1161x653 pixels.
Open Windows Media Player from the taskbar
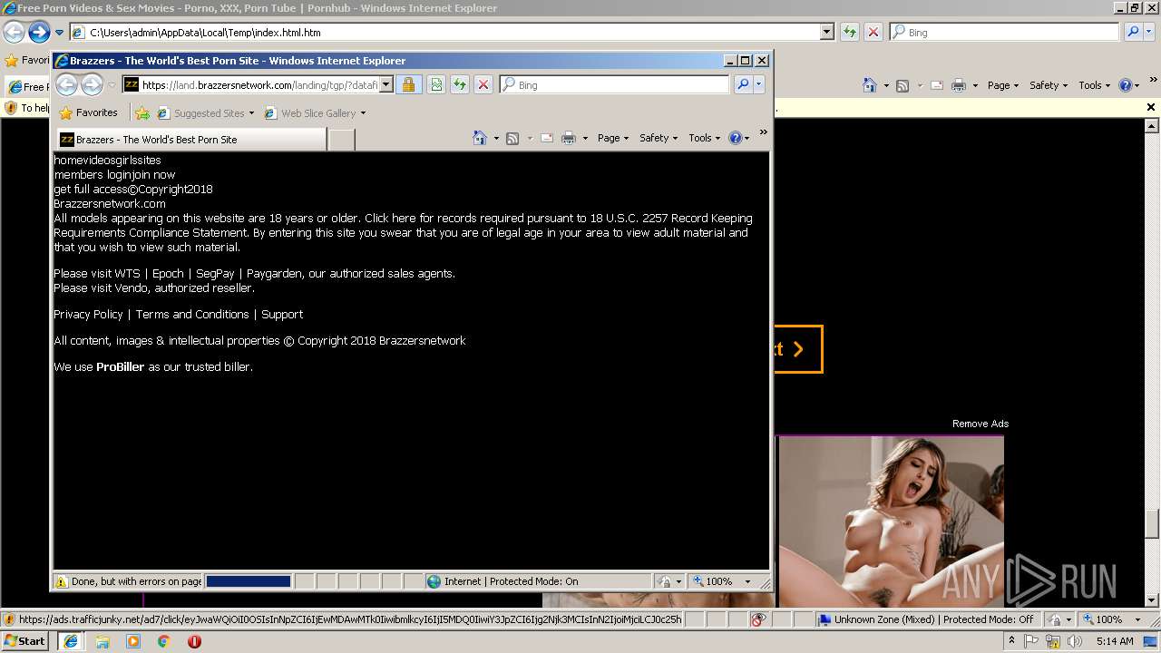(x=133, y=641)
